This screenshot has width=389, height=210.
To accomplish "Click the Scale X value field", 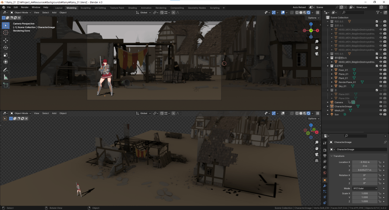I will pyautogui.click(x=364, y=193).
